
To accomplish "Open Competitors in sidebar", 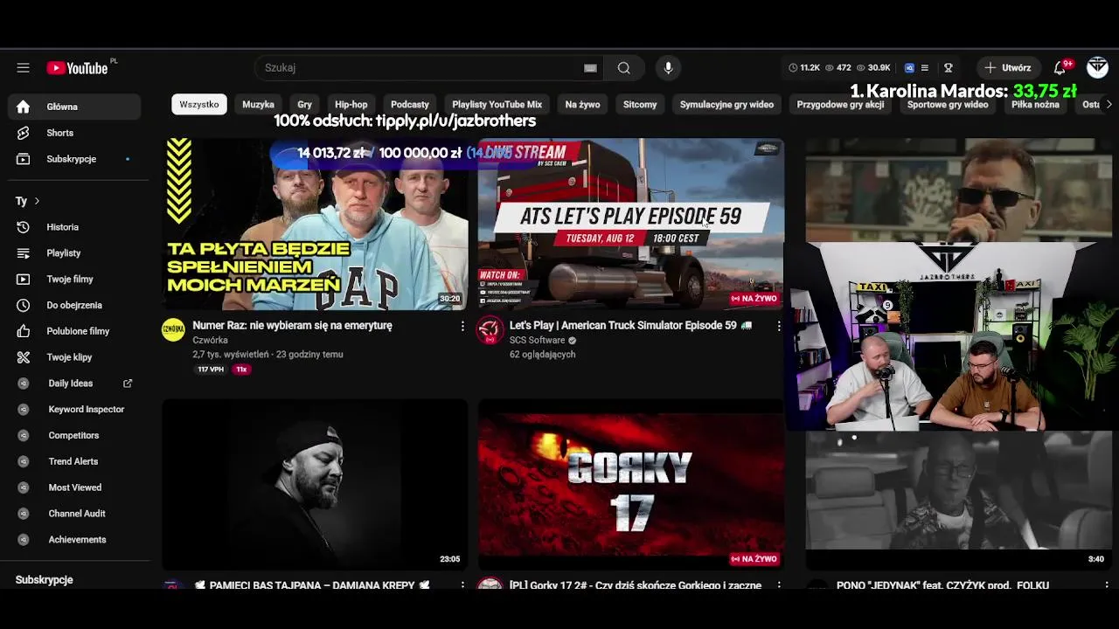I will click(x=74, y=435).
